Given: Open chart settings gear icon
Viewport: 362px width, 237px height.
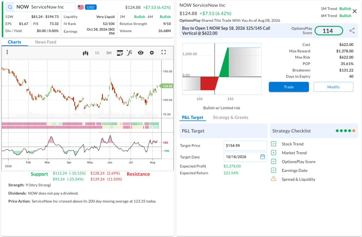Looking at the screenshot, I should click(x=152, y=53).
